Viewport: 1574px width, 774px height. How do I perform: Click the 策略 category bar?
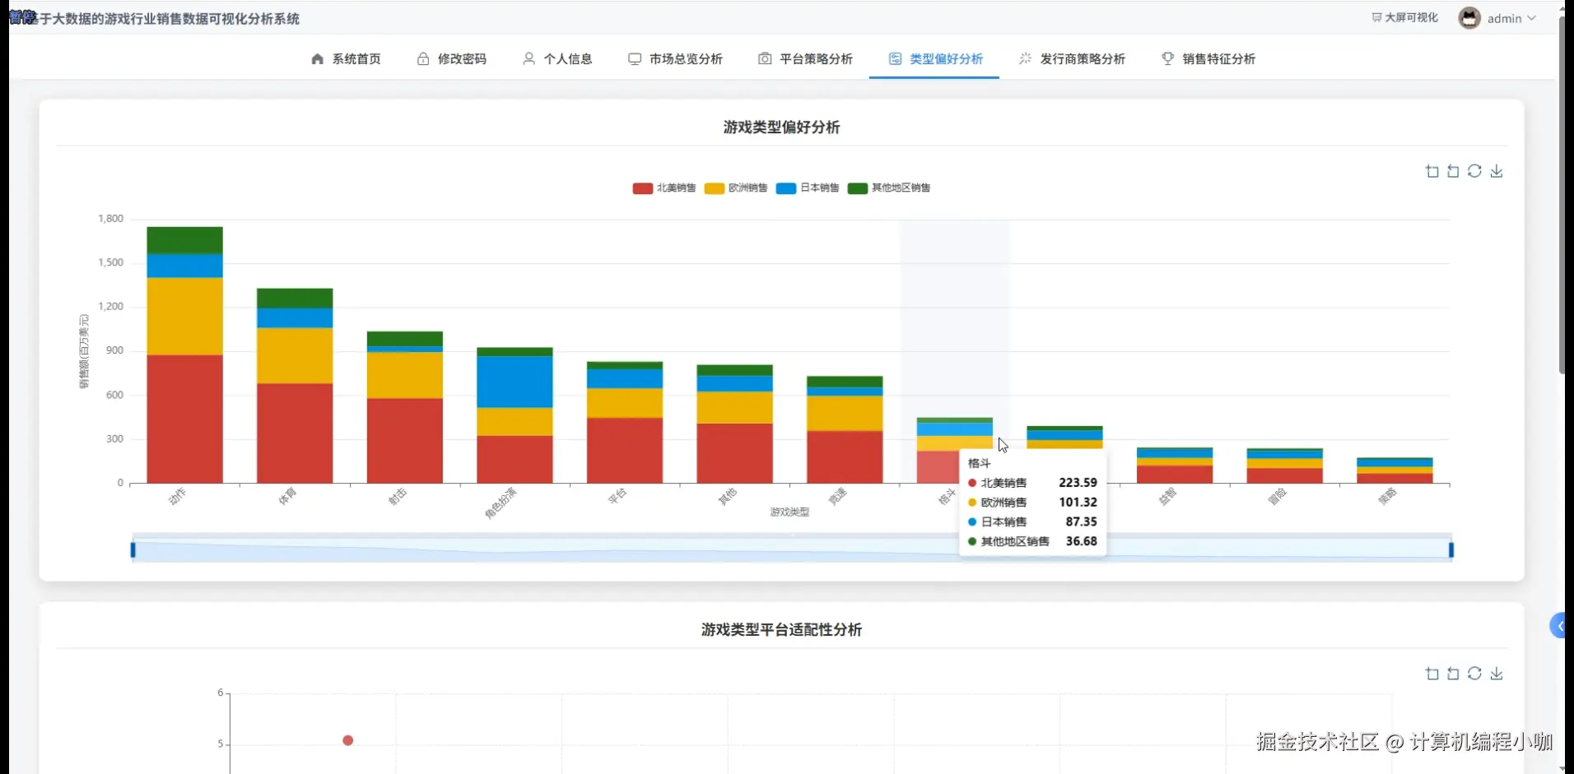(1395, 470)
